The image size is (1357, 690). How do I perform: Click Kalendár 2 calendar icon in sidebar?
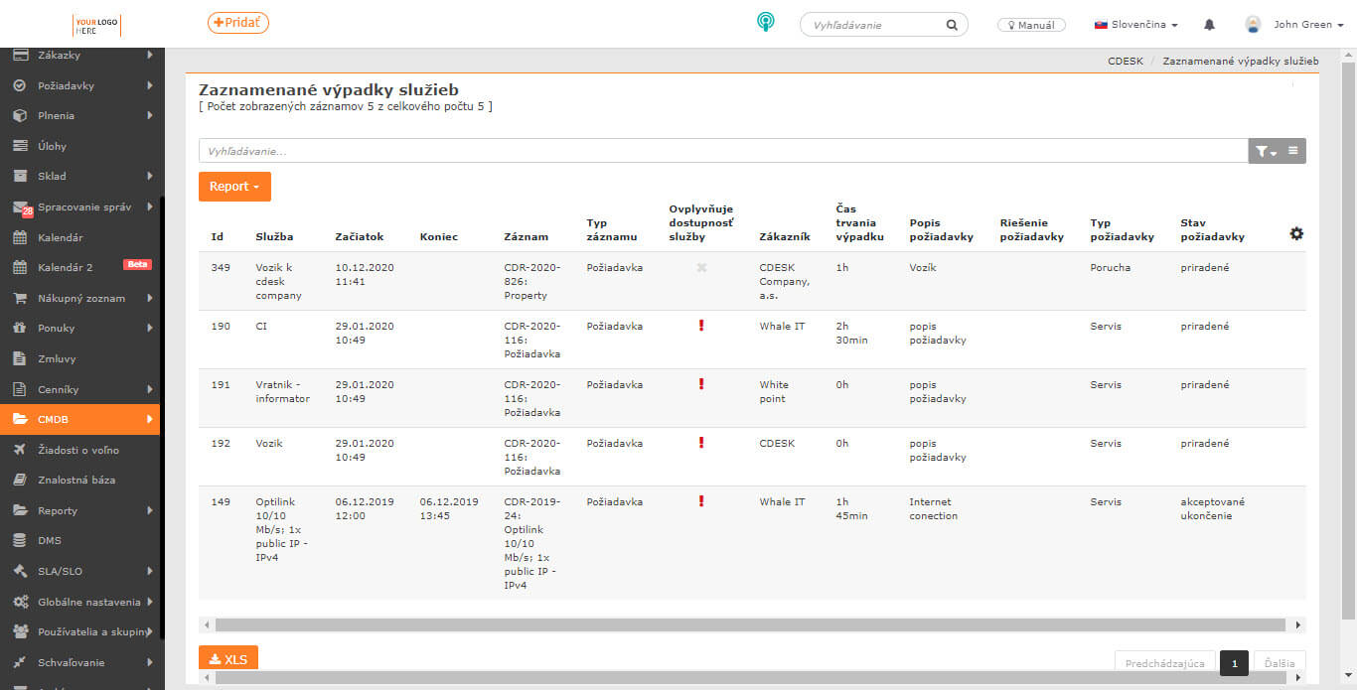(20, 267)
